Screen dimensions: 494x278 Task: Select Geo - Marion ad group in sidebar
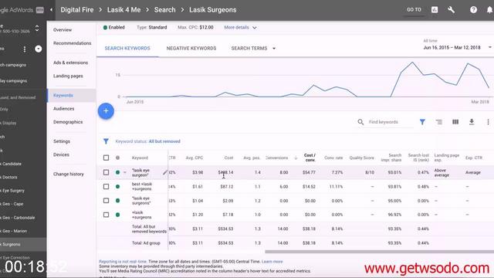[14, 231]
